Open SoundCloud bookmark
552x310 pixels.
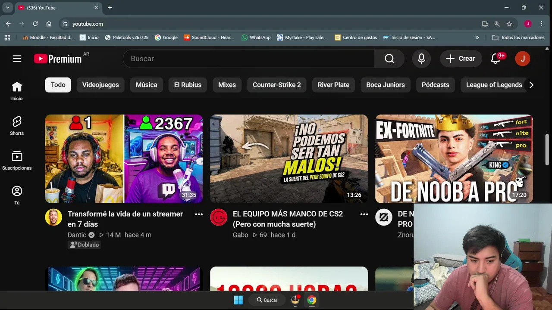[209, 37]
